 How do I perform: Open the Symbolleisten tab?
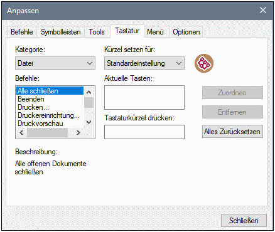pos(61,32)
